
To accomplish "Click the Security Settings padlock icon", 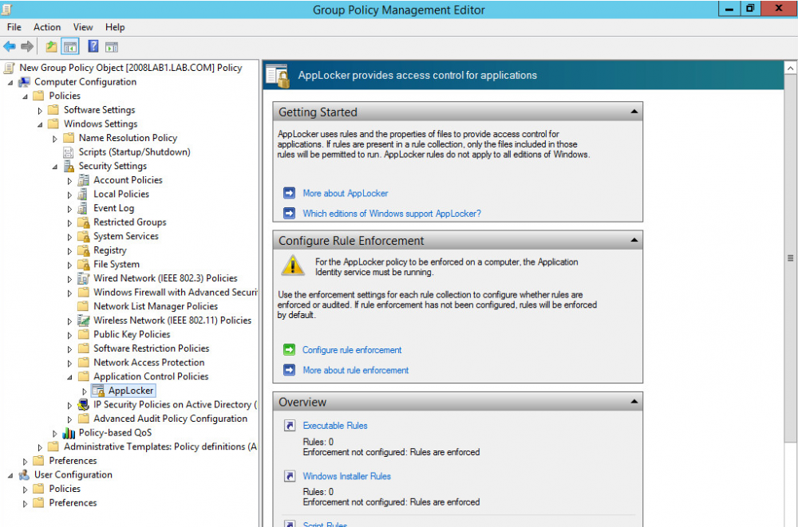I will (x=69, y=166).
